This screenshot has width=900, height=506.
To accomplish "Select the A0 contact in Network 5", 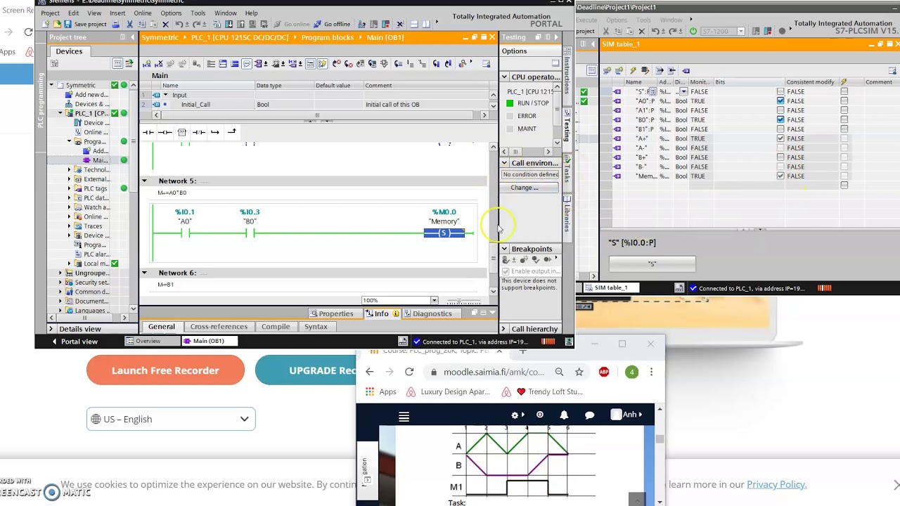I will [x=185, y=233].
